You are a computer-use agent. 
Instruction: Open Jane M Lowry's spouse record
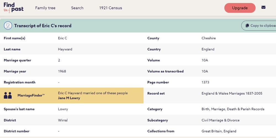pyautogui.click(x=69, y=98)
